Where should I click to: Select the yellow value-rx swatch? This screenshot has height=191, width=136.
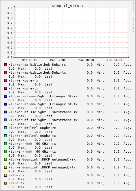pyautogui.click(x=5, y=175)
